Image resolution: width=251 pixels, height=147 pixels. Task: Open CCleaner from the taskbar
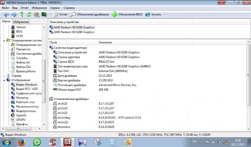coord(52,142)
